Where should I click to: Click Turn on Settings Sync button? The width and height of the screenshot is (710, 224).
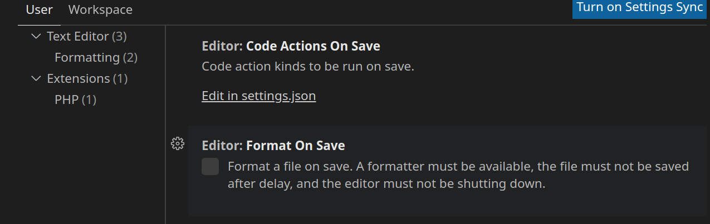pos(640,8)
